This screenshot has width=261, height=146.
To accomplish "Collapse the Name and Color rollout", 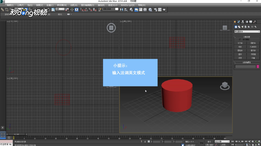I will pos(247,63).
